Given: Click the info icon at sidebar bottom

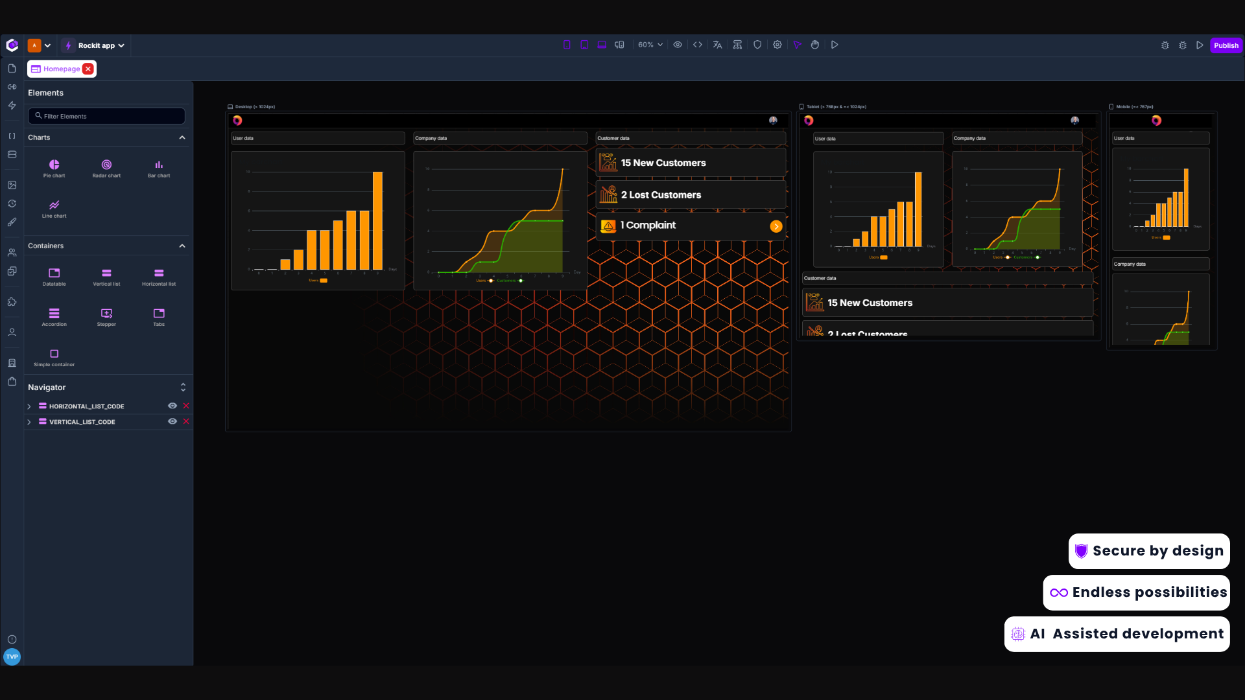Looking at the screenshot, I should coord(12,640).
